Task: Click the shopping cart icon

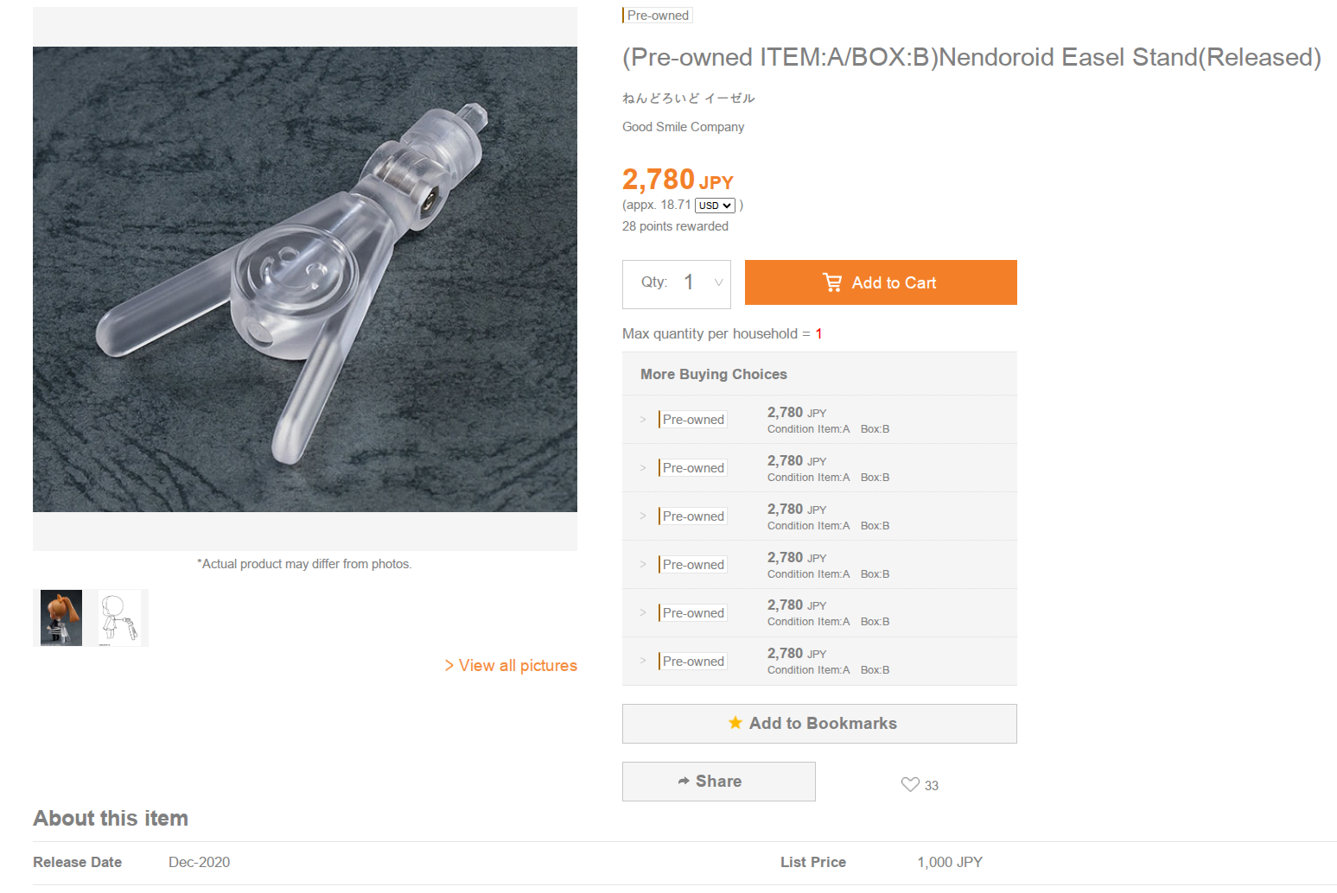Action: [832, 282]
